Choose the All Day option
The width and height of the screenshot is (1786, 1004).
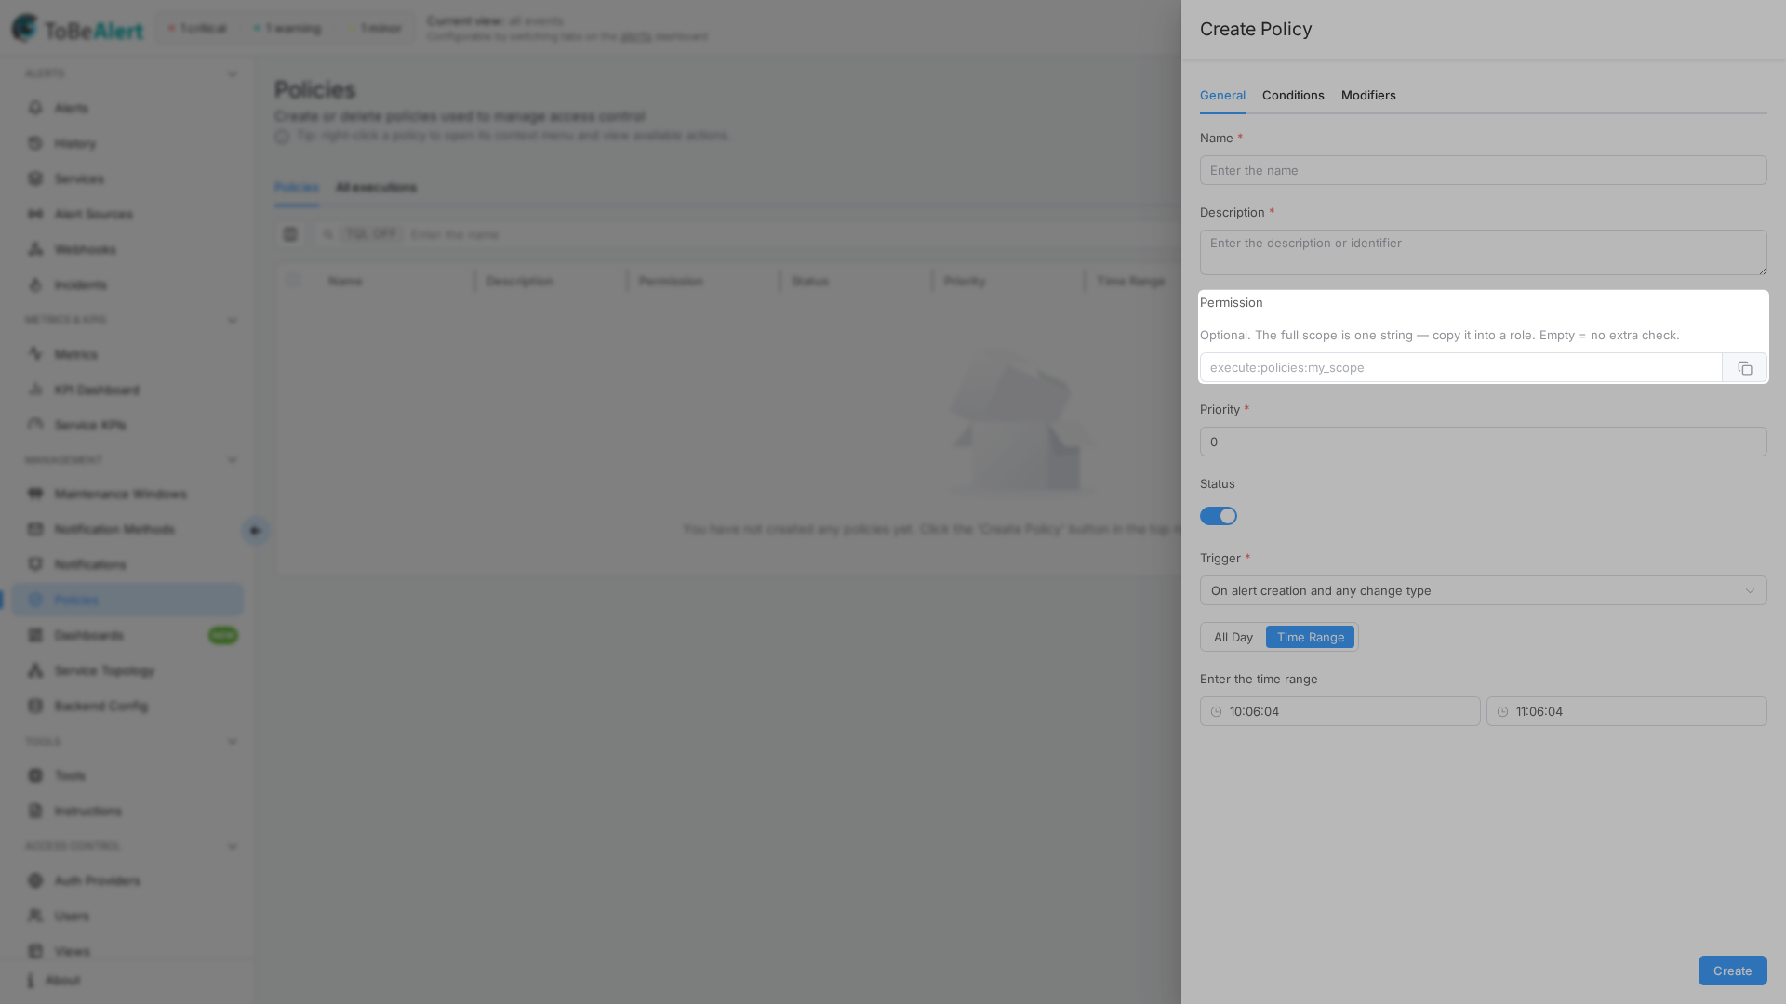click(x=1233, y=637)
